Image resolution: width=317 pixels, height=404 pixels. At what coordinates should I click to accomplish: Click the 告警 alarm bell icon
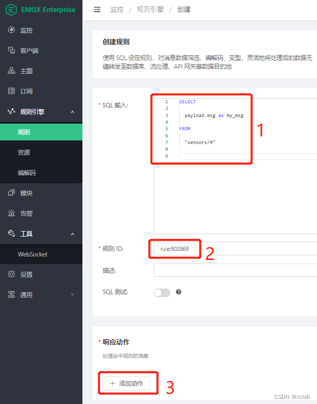[11, 213]
